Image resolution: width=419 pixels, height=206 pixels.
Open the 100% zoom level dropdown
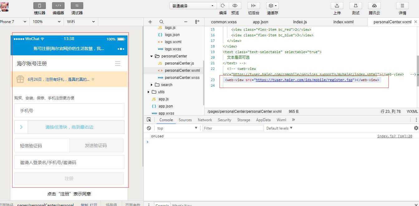[46, 21]
